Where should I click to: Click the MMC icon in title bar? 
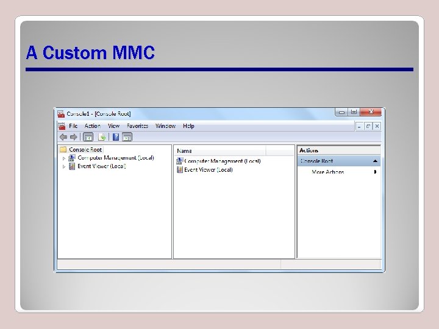(x=61, y=114)
